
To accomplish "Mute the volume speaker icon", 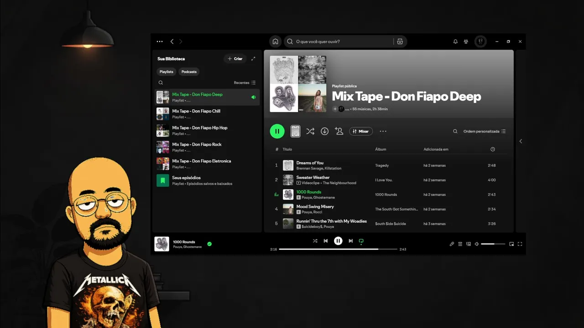I will tap(477, 244).
